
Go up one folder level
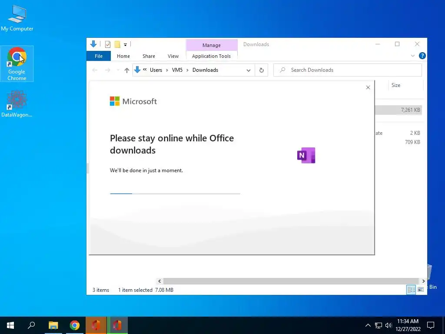point(126,70)
